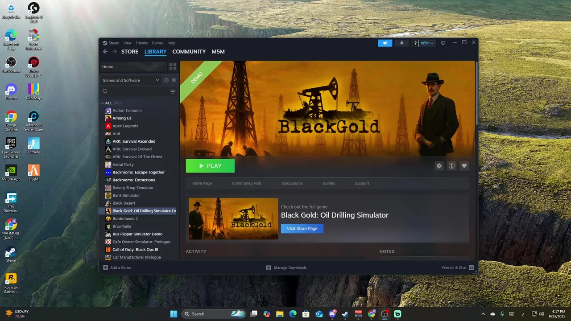Click the Visit Store Page button
The height and width of the screenshot is (321, 571).
pyautogui.click(x=302, y=228)
